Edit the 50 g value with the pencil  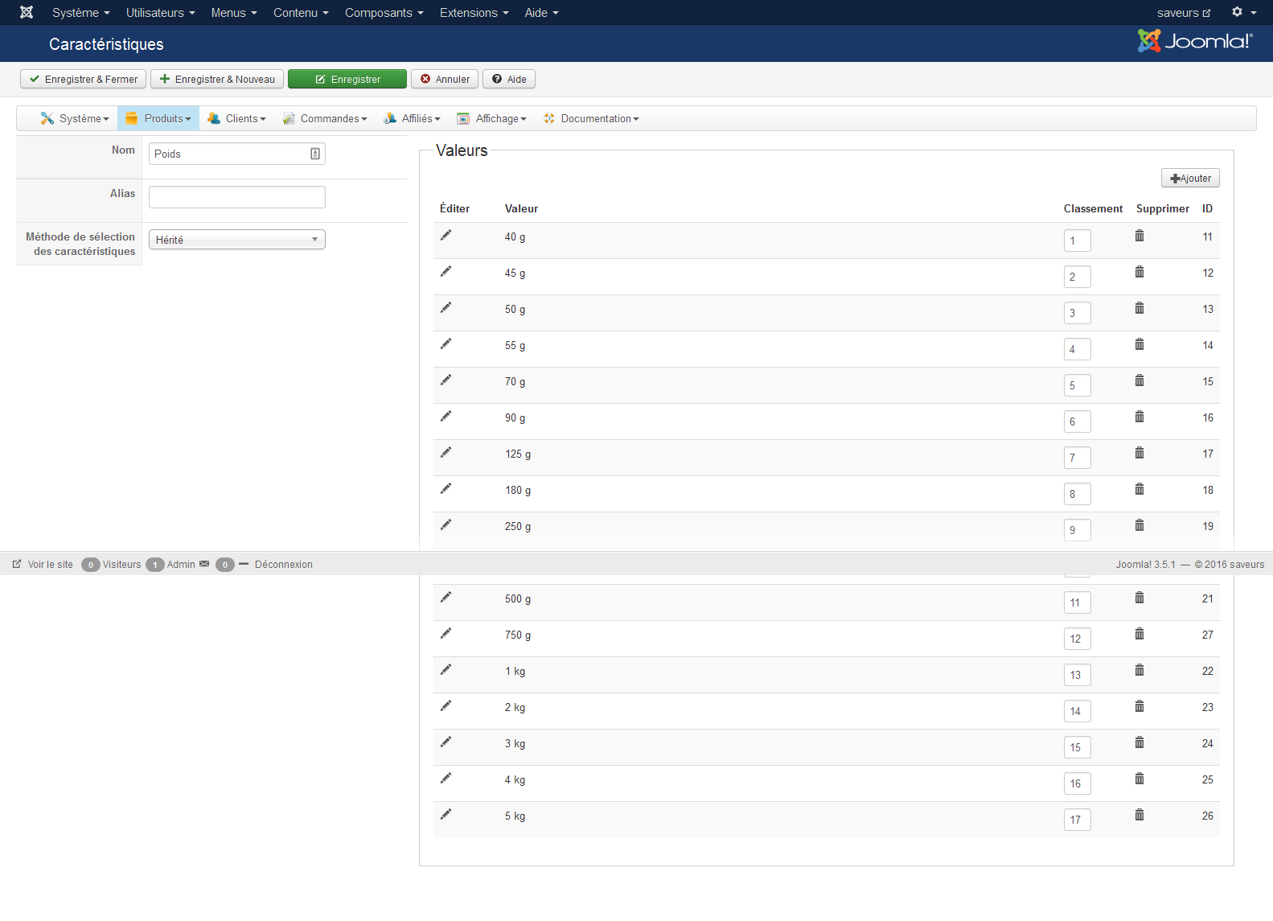[x=446, y=308]
